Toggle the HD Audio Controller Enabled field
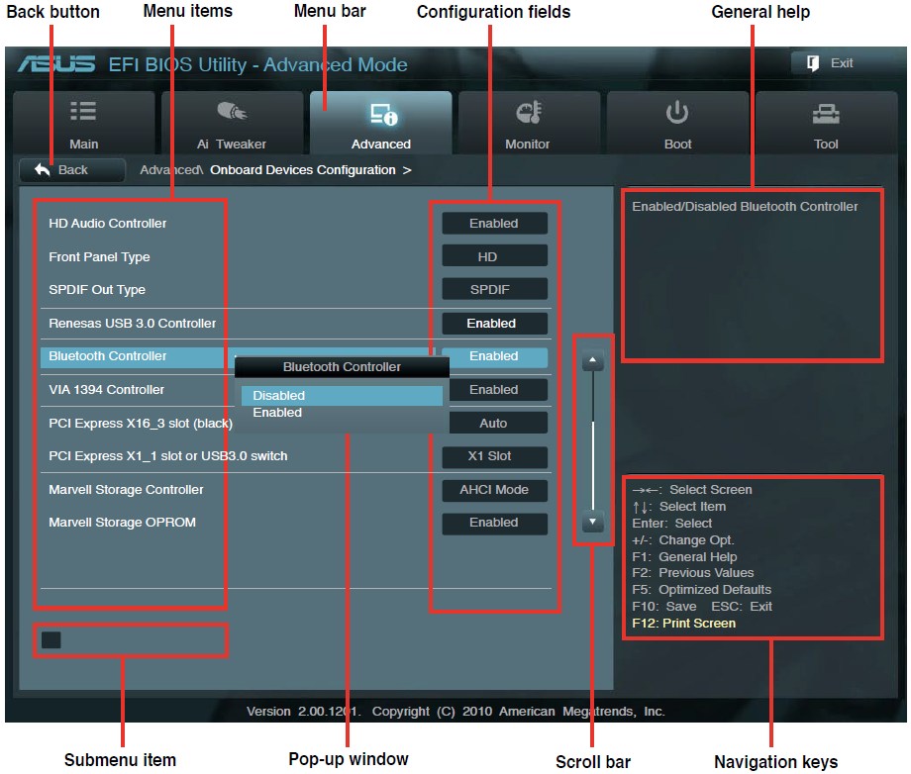The image size is (911, 774). tap(493, 224)
